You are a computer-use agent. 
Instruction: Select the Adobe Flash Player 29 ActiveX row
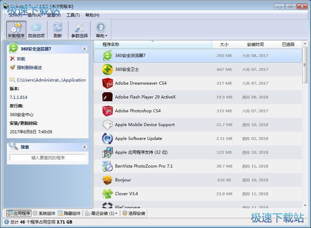click(x=198, y=97)
